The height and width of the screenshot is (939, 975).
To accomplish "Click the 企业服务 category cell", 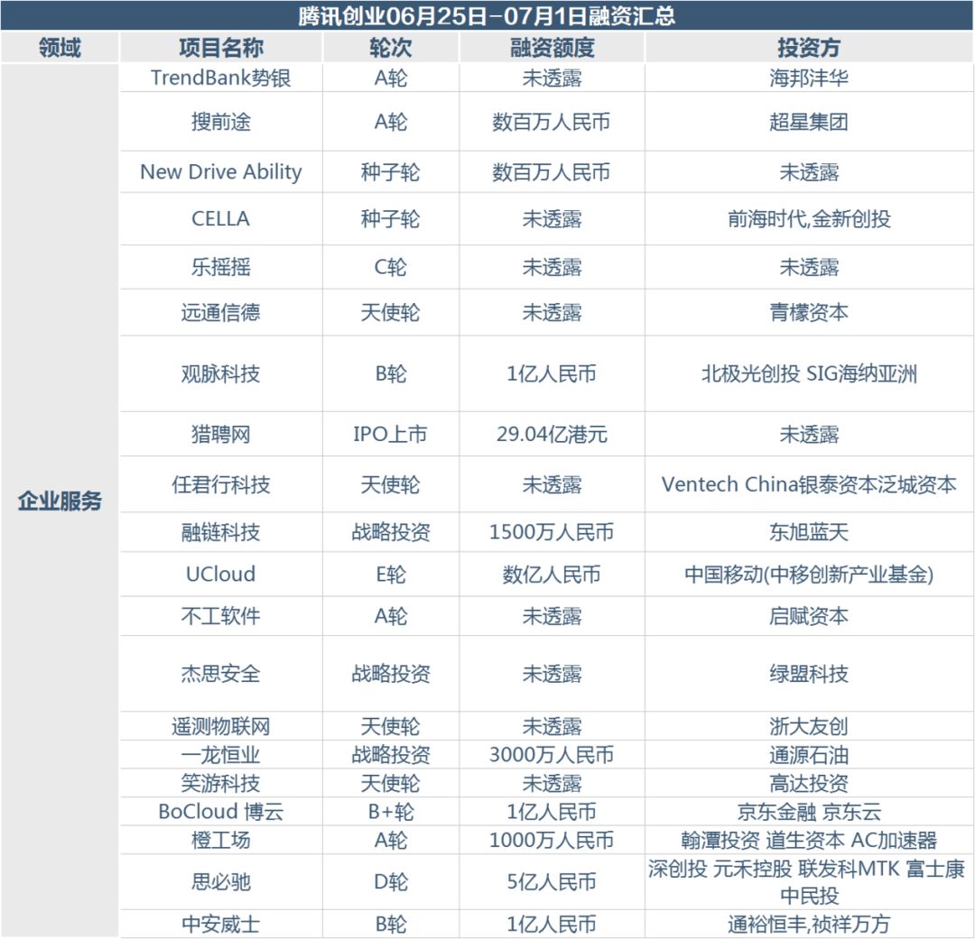I will 60,501.
